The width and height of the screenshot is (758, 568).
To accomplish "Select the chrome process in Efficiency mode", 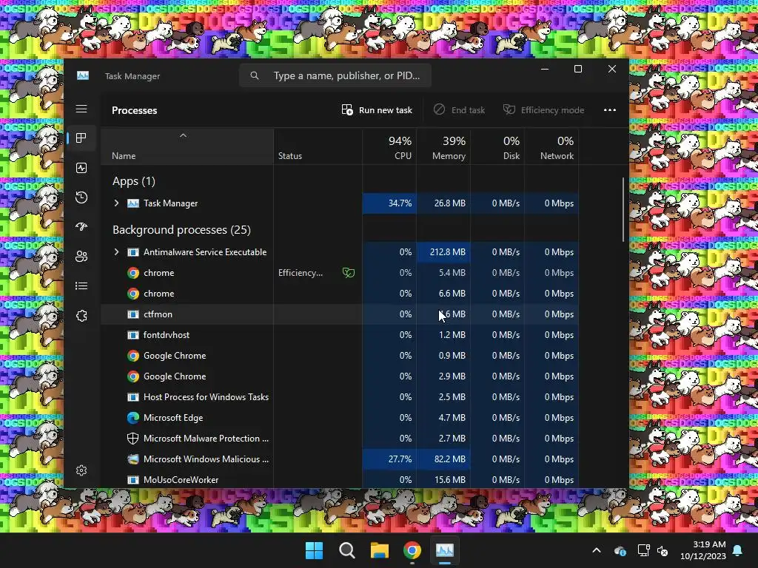I will click(340, 273).
